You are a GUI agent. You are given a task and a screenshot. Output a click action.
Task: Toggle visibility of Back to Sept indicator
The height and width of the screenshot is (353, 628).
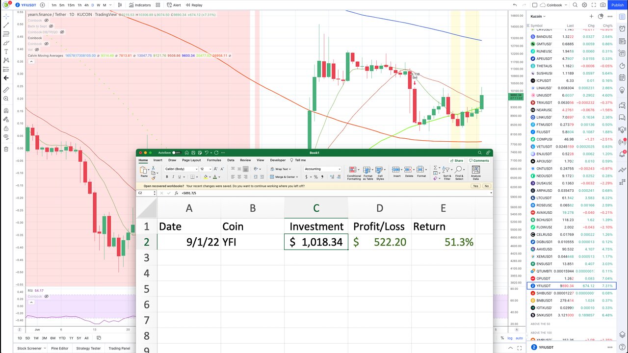[51, 26]
